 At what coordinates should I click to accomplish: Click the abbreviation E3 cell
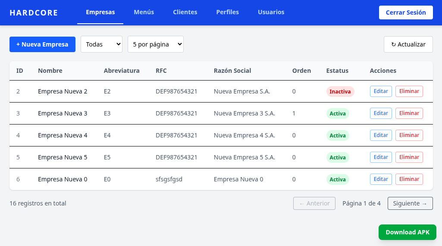point(107,113)
